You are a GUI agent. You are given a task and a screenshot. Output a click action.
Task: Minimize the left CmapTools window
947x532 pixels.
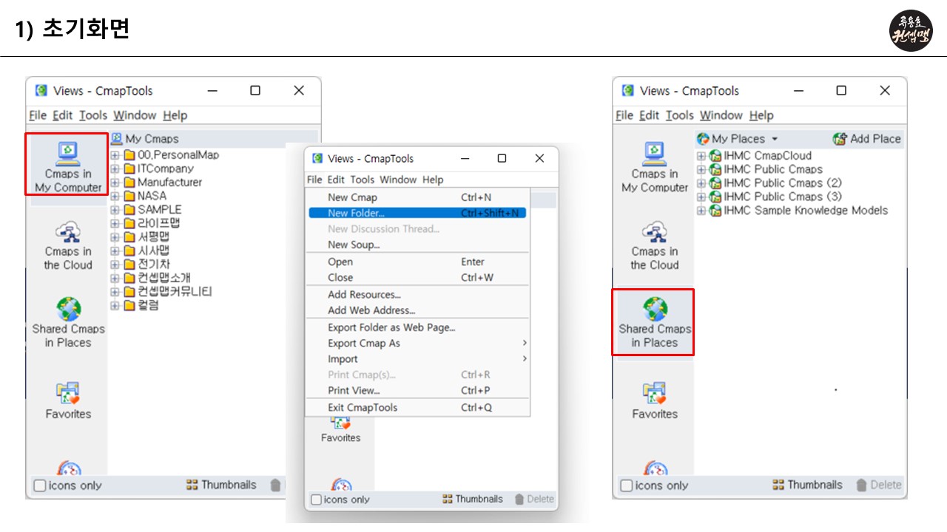(212, 90)
